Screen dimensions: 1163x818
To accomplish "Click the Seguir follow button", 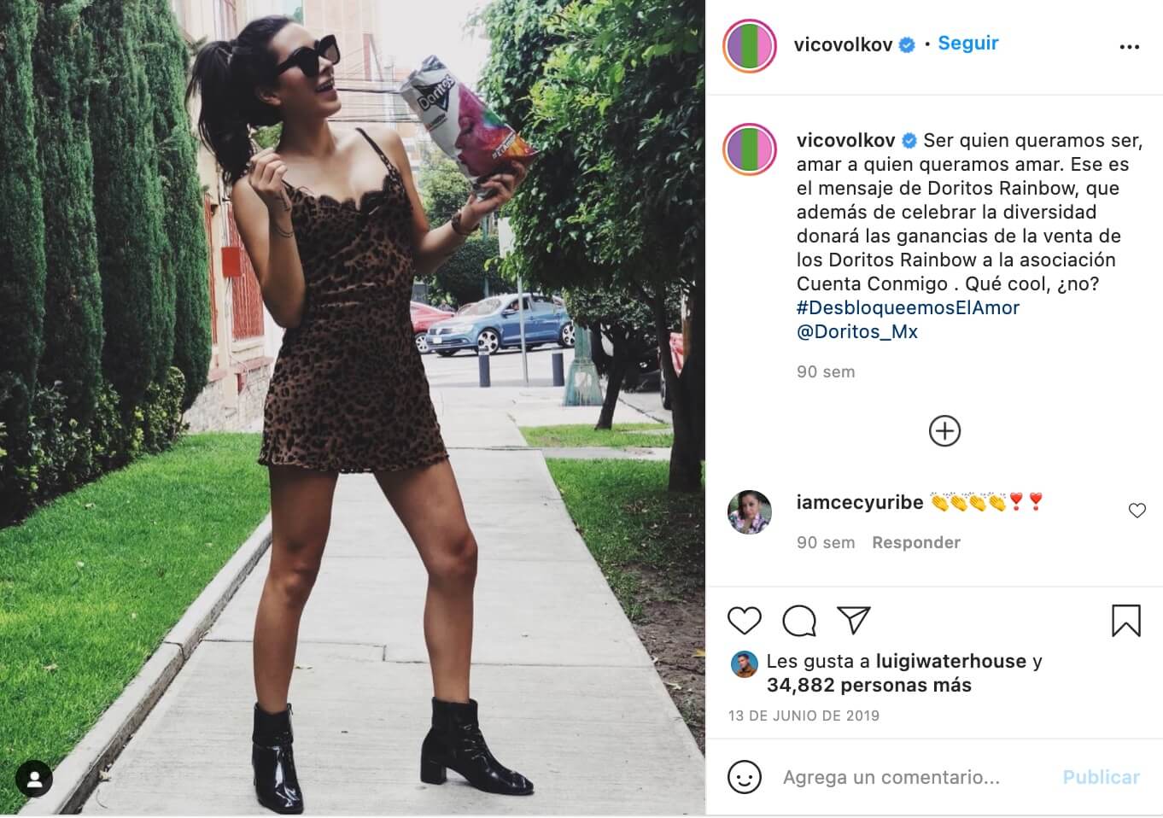I will pyautogui.click(x=967, y=44).
